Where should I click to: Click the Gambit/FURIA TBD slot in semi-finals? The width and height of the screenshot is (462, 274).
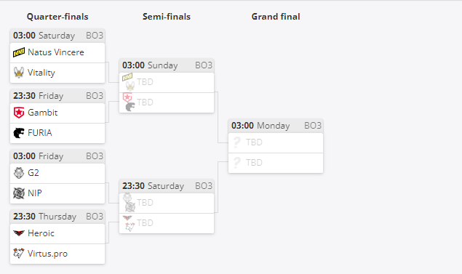click(x=167, y=102)
